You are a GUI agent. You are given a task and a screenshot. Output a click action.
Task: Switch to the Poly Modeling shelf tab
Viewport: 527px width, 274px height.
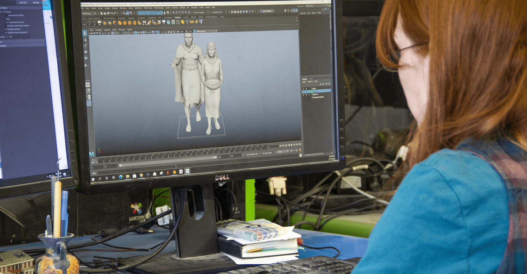pos(109,18)
